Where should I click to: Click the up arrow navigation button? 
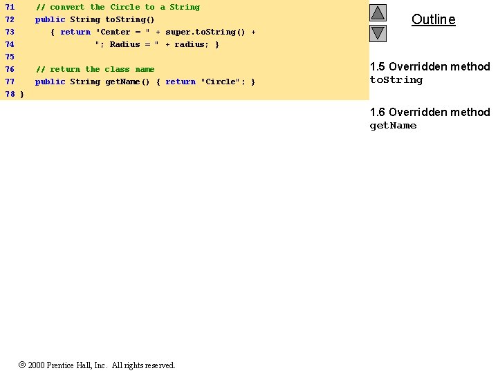point(378,12)
